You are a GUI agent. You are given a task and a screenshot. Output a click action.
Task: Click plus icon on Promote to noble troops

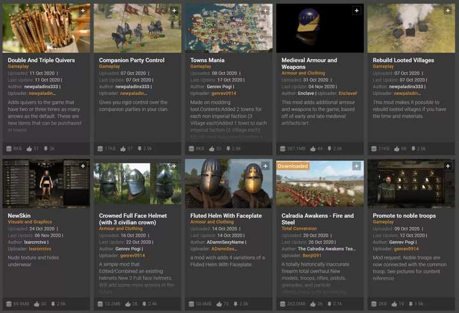click(x=448, y=166)
